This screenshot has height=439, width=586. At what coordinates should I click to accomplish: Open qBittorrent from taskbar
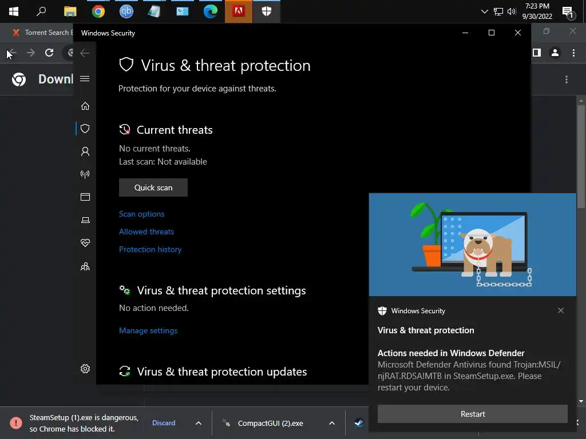pos(126,11)
